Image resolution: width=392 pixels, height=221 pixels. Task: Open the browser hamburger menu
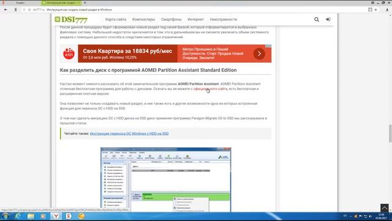coord(372,2)
